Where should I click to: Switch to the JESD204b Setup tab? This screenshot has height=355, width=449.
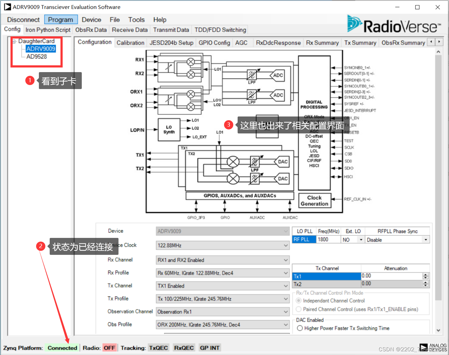[172, 43]
